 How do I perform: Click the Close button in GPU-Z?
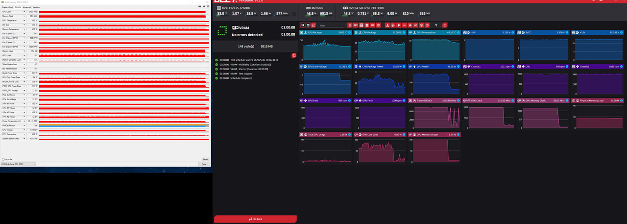point(204,164)
